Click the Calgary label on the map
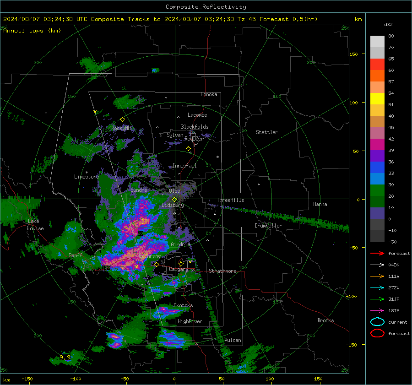The width and height of the screenshot is (412, 385). click(x=179, y=269)
